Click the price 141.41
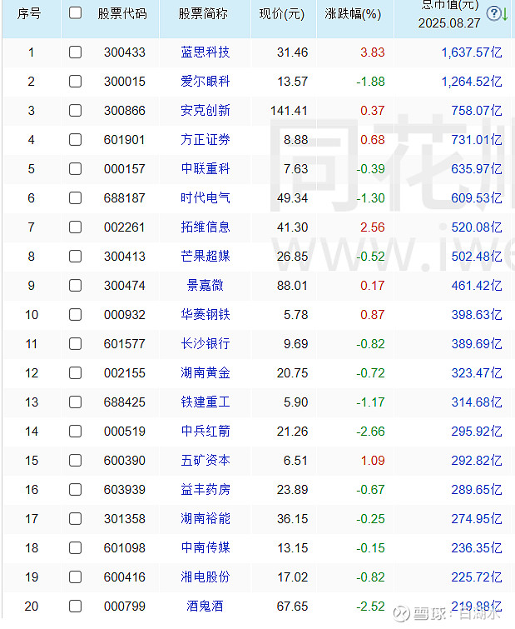515x629 pixels. tap(290, 111)
